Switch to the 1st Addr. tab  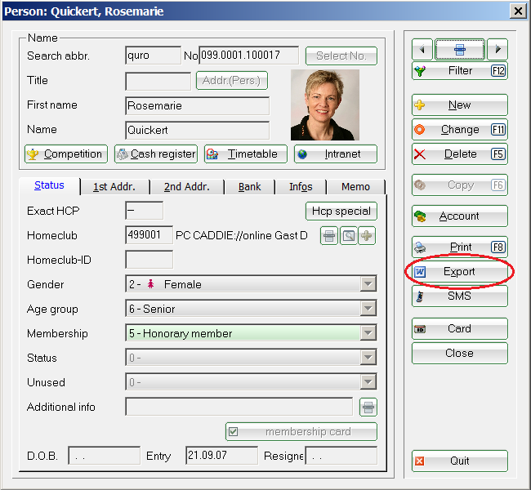tap(114, 186)
